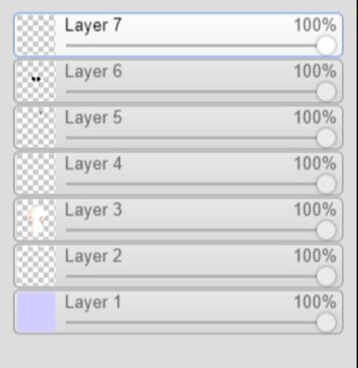Click the Layer 7 opacity slider handle
The width and height of the screenshot is (358, 368).
[x=326, y=45]
